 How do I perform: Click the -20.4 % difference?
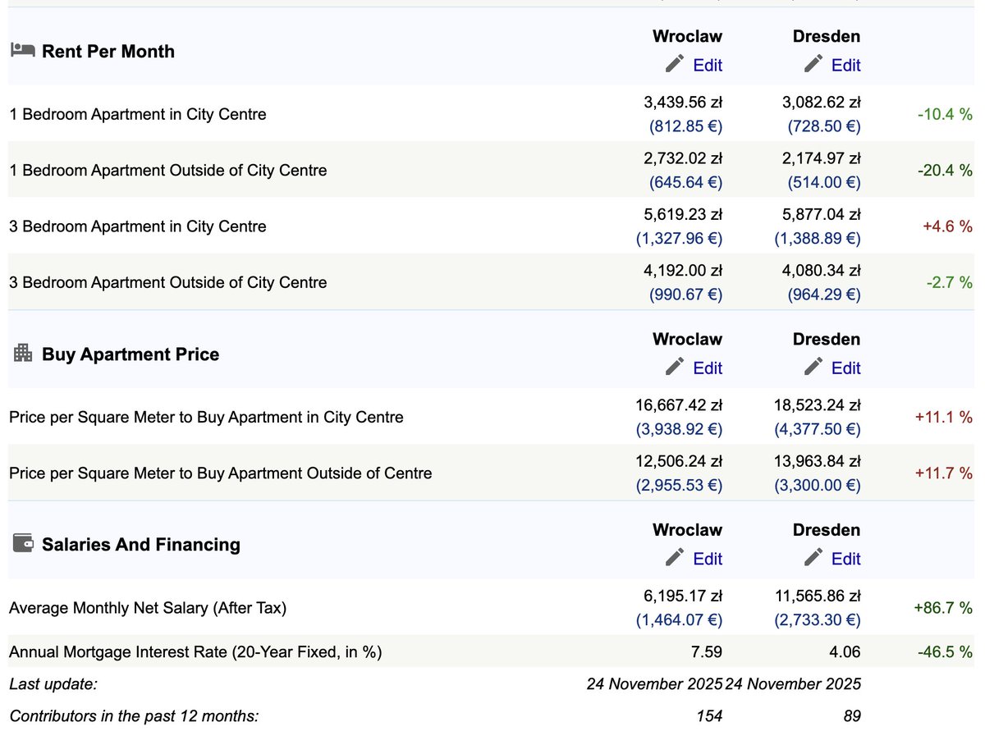(945, 171)
